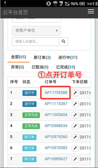Image resolution: width=98 pixels, height=168 pixels.
Task: Switch to the 异常(0) tab
Action: [x=17, y=67]
